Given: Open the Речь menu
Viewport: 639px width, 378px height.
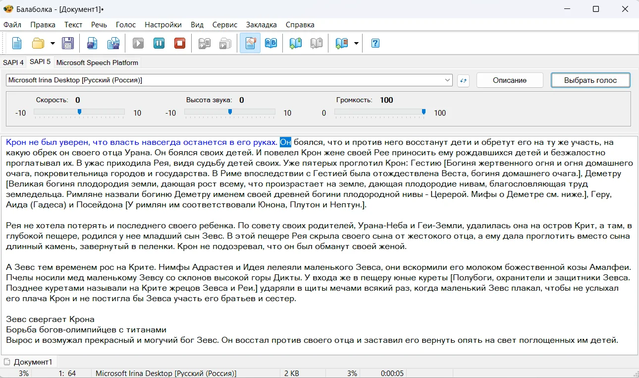Looking at the screenshot, I should (99, 25).
